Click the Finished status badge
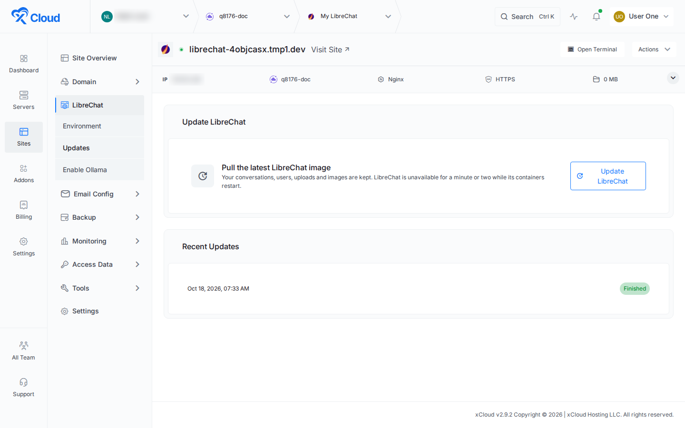Viewport: 685px width, 428px height. pyautogui.click(x=635, y=289)
